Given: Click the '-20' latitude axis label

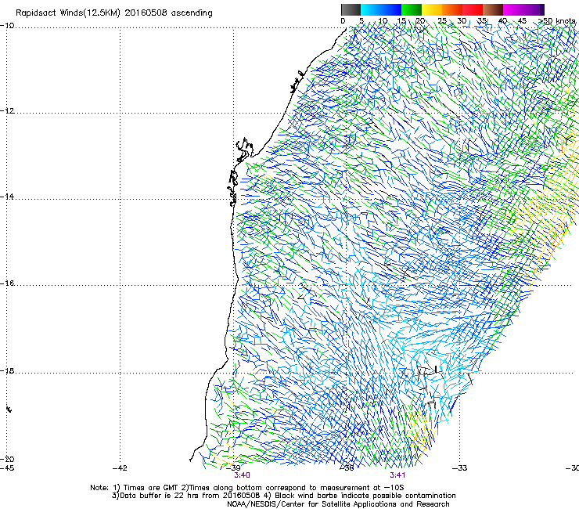Looking at the screenshot, I should click(x=7, y=459).
